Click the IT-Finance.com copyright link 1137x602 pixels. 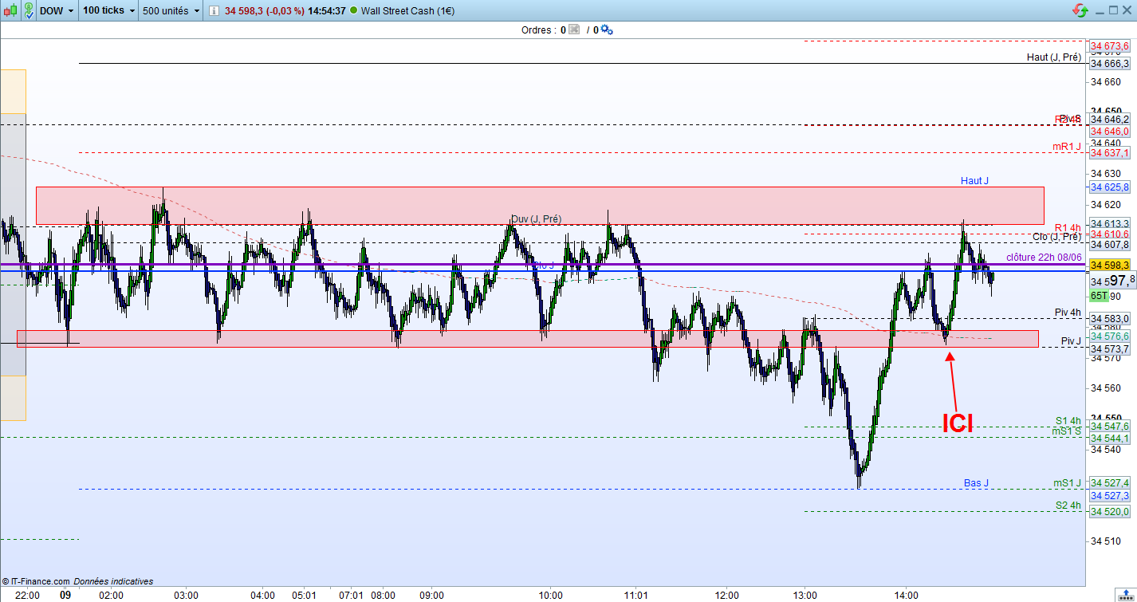(x=40, y=581)
